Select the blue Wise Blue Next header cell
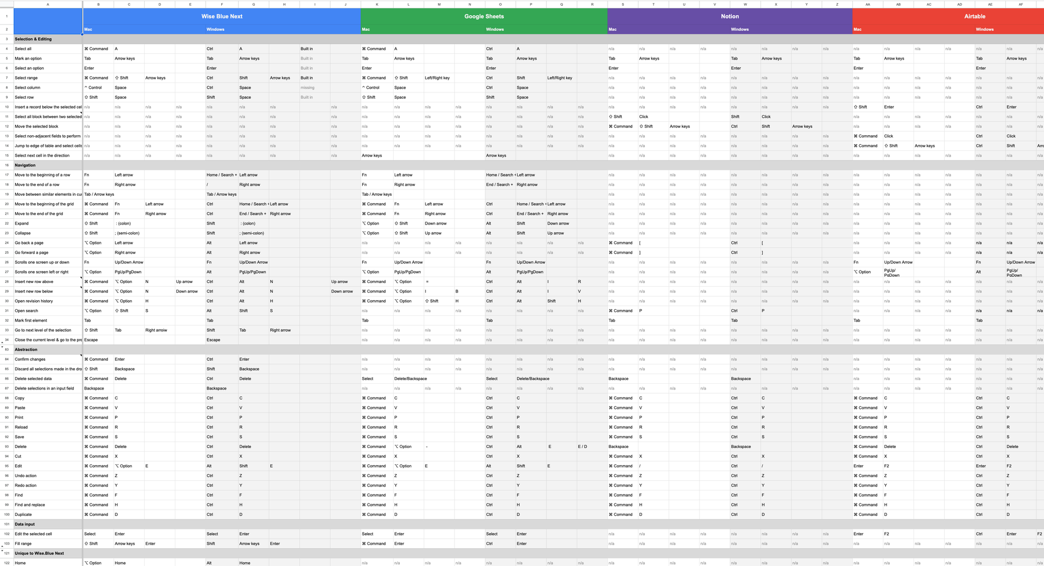This screenshot has width=1044, height=566. 222,16
